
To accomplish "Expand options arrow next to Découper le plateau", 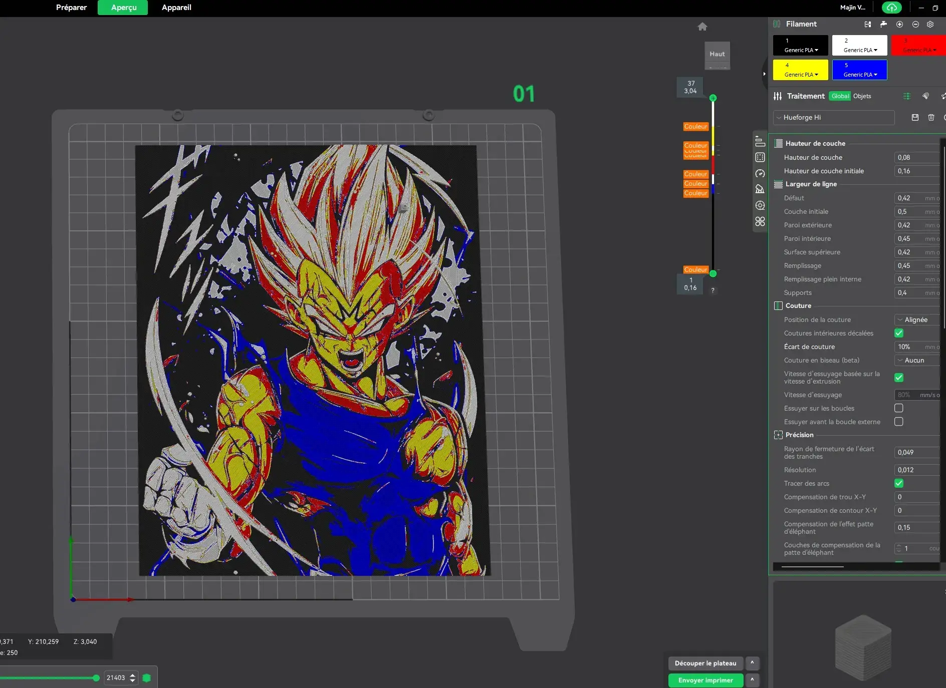I will click(752, 663).
